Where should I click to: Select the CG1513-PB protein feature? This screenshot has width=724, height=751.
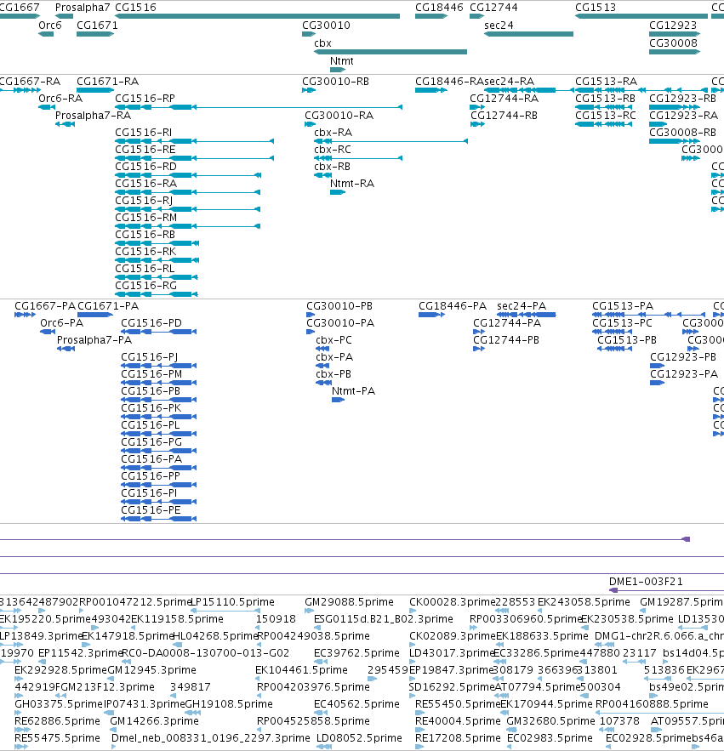(x=615, y=349)
